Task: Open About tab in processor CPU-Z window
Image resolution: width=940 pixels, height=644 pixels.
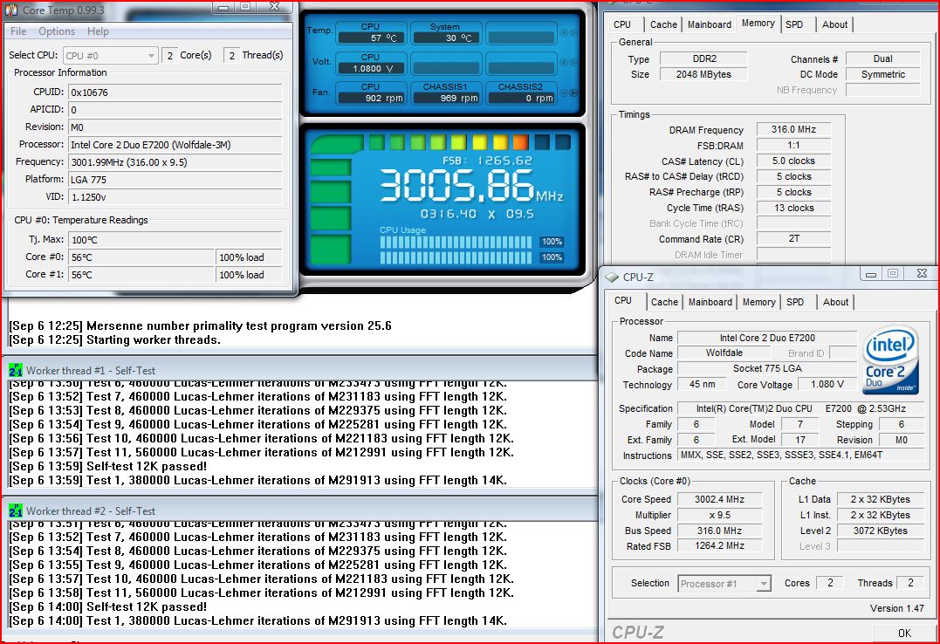Action: (x=835, y=302)
